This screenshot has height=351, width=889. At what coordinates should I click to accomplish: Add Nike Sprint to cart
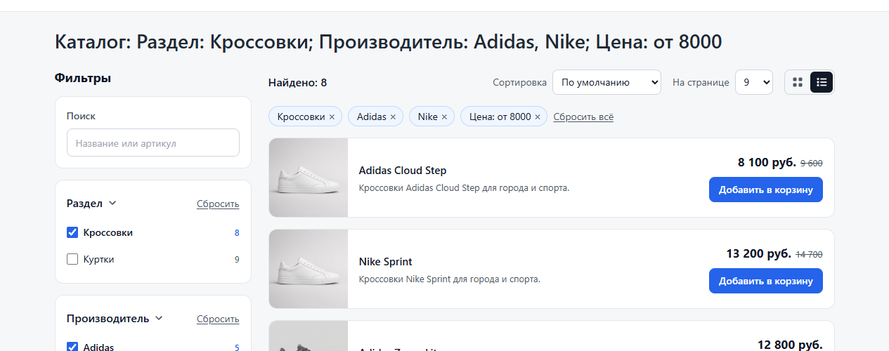point(766,281)
